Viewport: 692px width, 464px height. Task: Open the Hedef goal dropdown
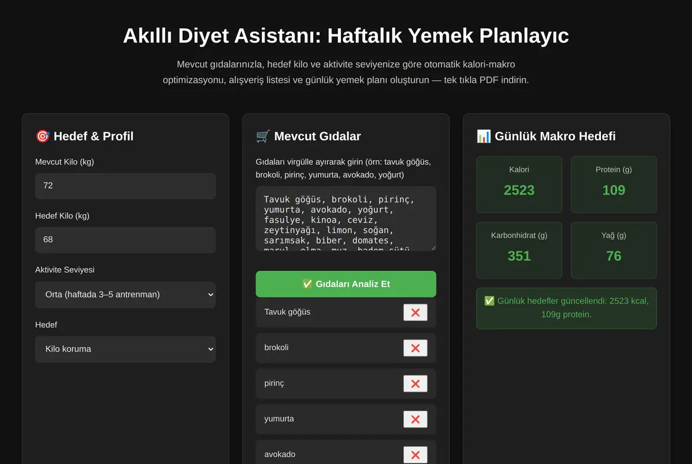(x=125, y=349)
